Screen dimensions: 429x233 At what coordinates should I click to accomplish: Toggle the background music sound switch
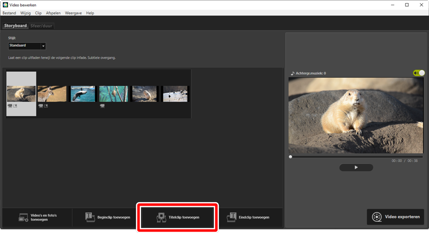[419, 73]
